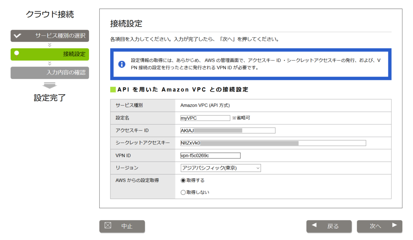Click the right arrow icon on 次へ
Viewport: 413px width, 240px height.
(394, 225)
